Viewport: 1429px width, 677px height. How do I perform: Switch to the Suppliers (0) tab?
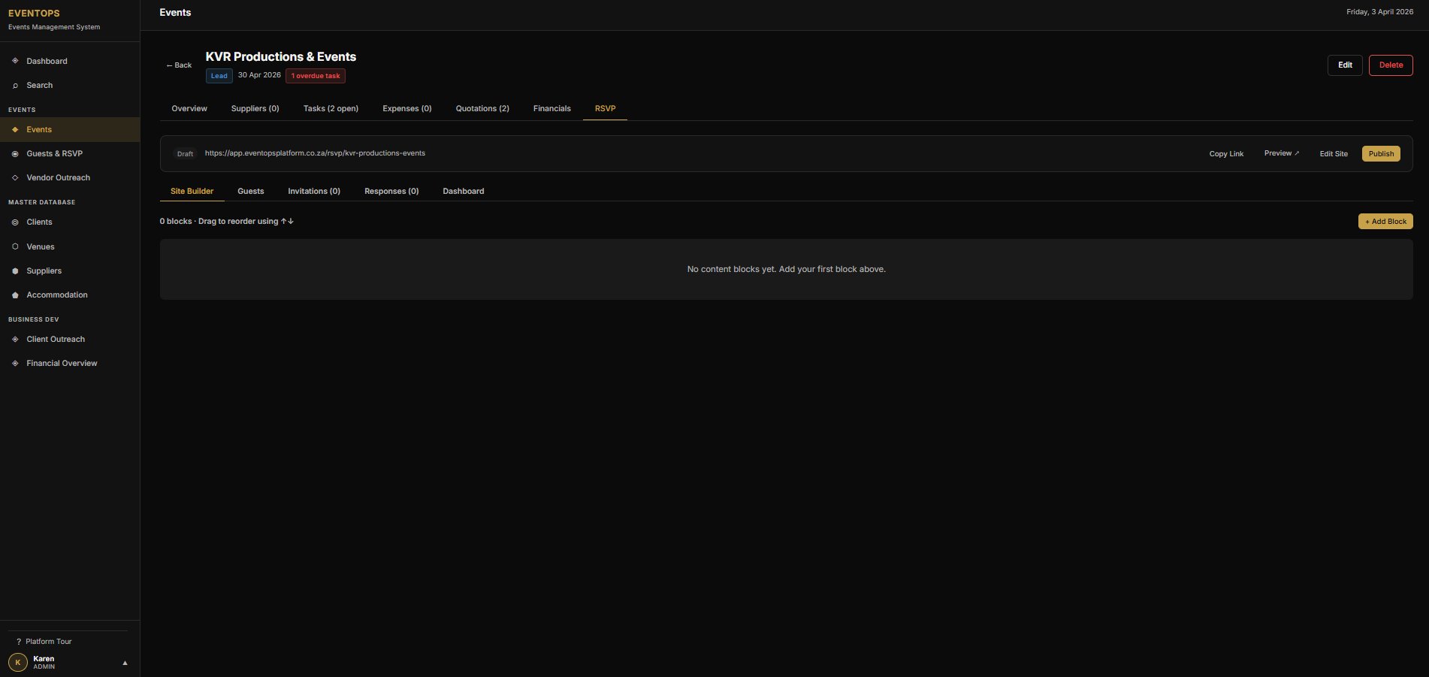255,108
